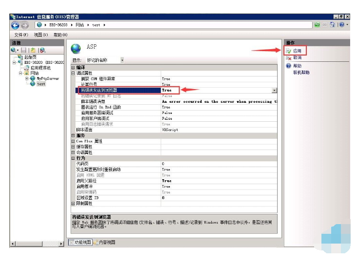Collapse the 网站 tree node
This screenshot has width=356, height=265.
click(x=20, y=73)
